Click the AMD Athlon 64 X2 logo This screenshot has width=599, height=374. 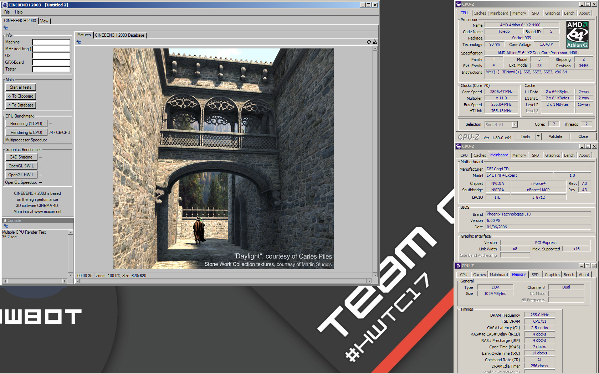[577, 35]
